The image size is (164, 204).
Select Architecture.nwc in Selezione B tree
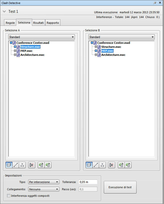(x=113, y=55)
